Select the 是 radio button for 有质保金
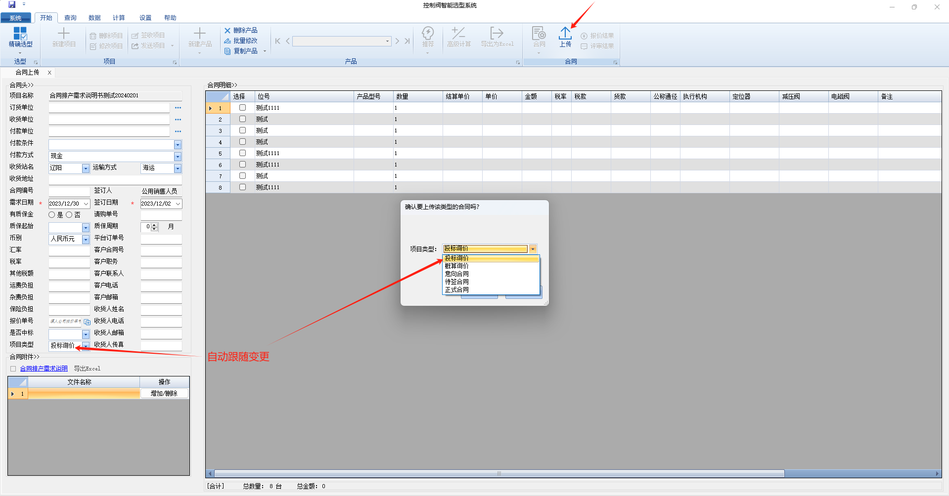This screenshot has width=949, height=496. (52, 215)
